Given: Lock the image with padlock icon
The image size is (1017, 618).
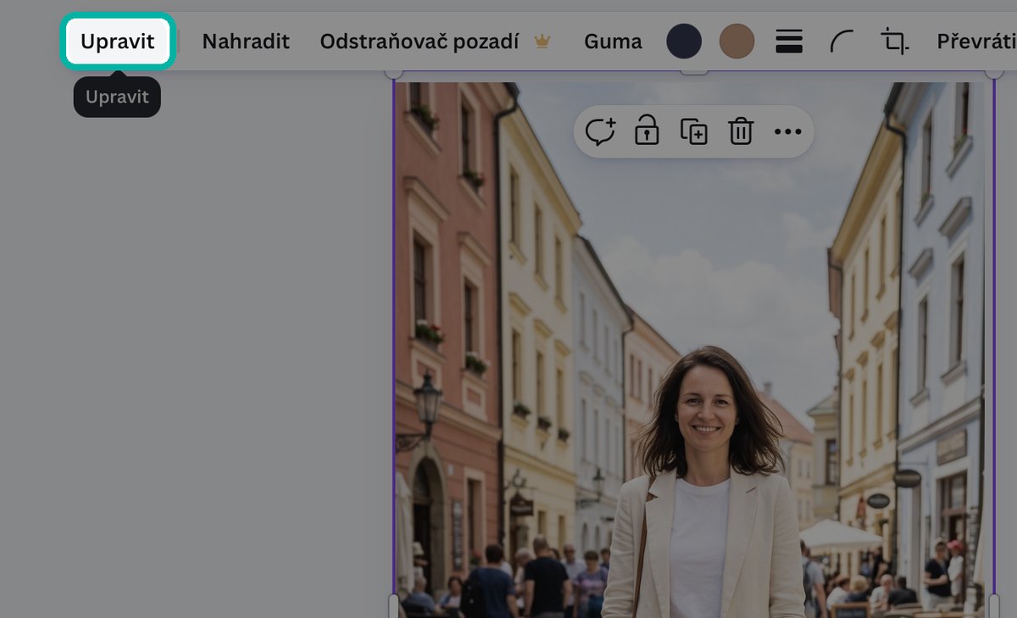Looking at the screenshot, I should [647, 131].
